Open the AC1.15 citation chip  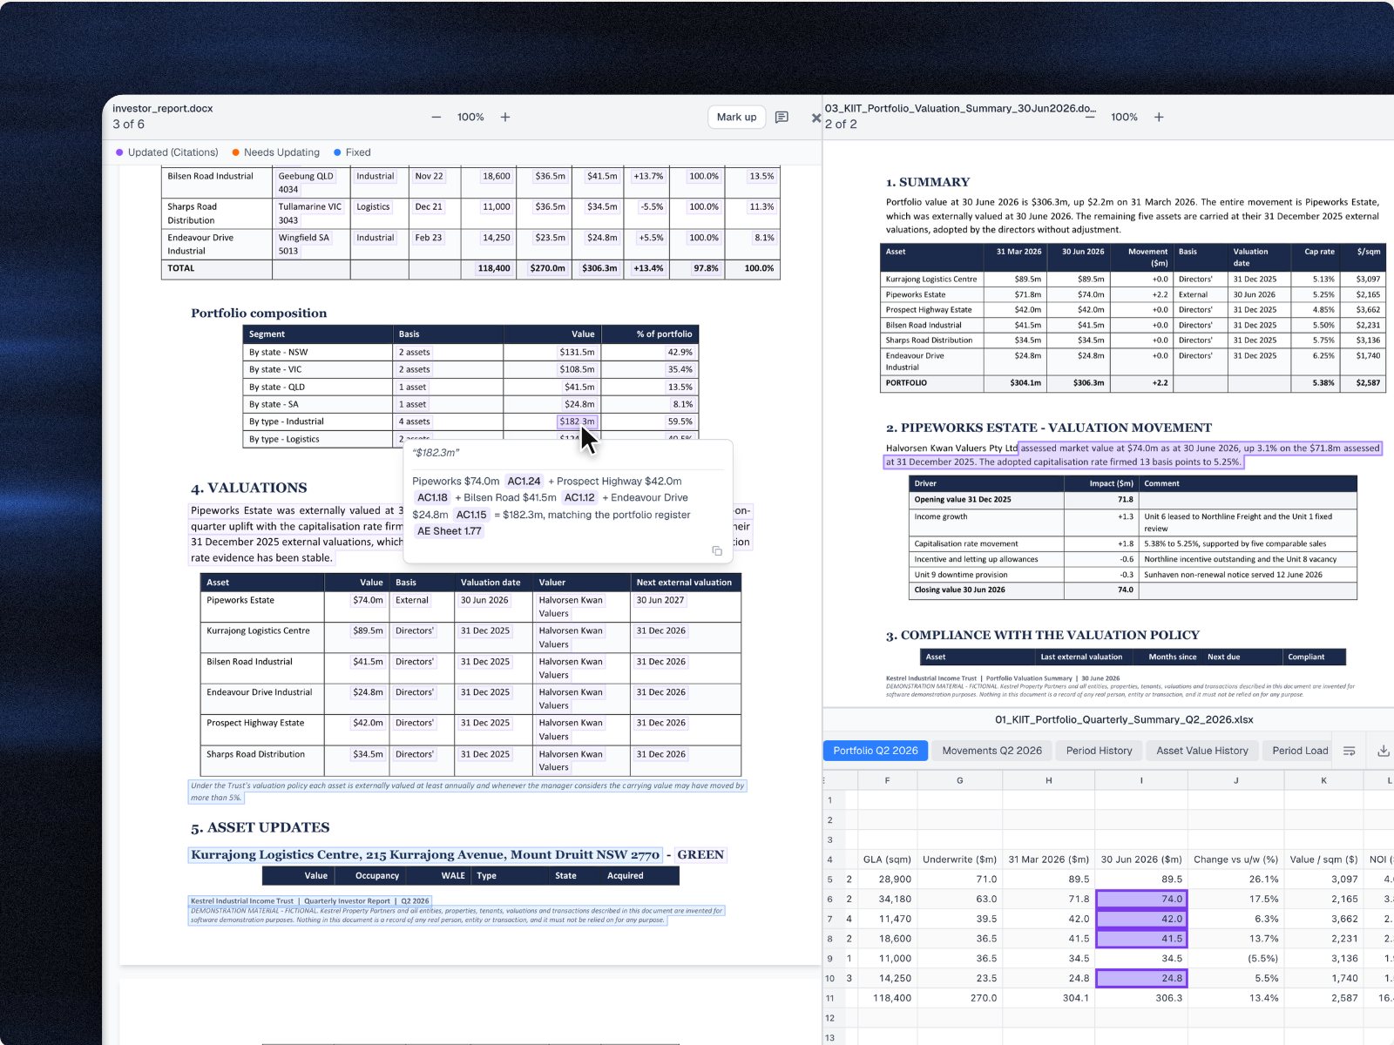[471, 515]
